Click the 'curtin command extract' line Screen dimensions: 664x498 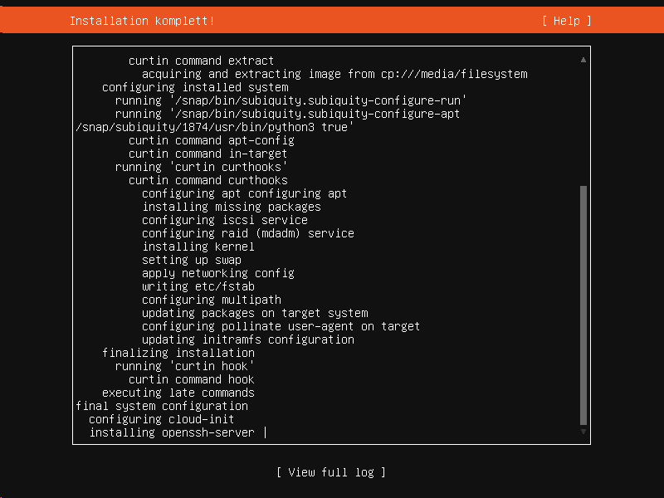(202, 61)
